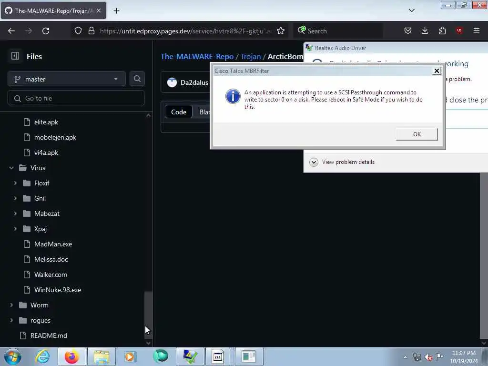
Task: Expand the Xpaj folder chevron
Action: tap(15, 229)
